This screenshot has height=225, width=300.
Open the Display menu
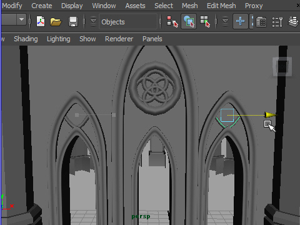pos(72,6)
